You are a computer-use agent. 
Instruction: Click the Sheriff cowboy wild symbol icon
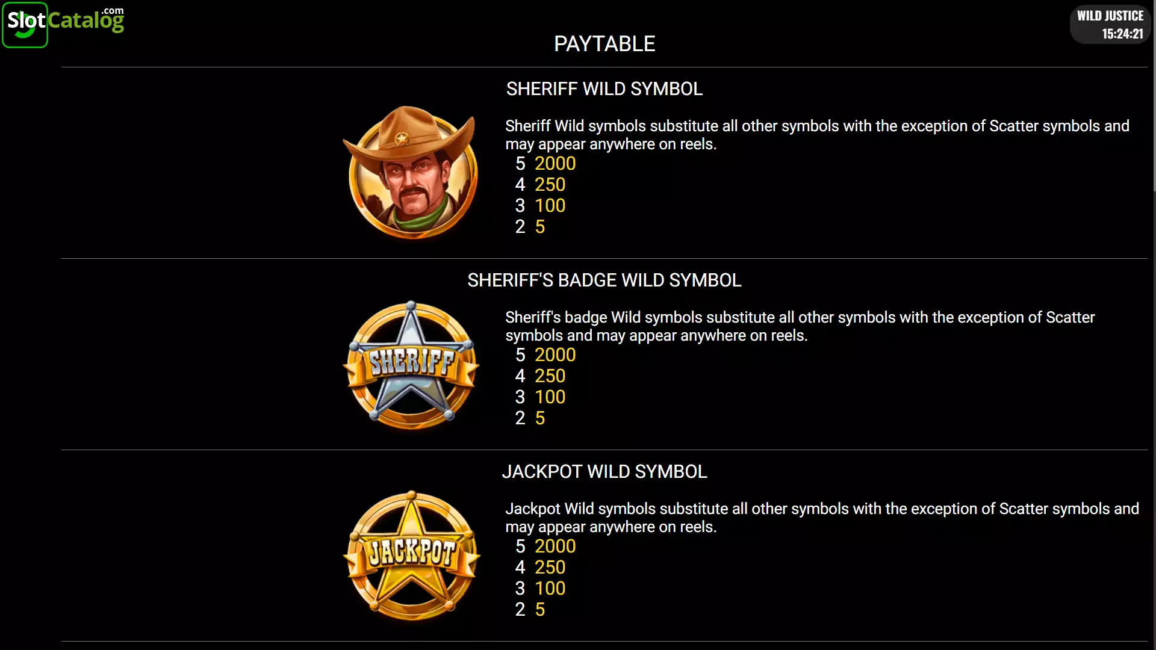pyautogui.click(x=411, y=173)
